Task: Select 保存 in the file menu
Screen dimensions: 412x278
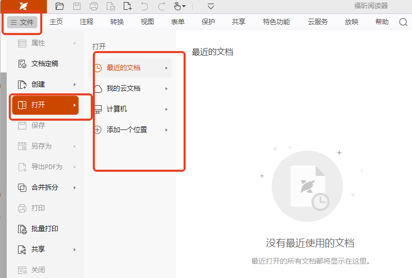Action: pos(45,126)
